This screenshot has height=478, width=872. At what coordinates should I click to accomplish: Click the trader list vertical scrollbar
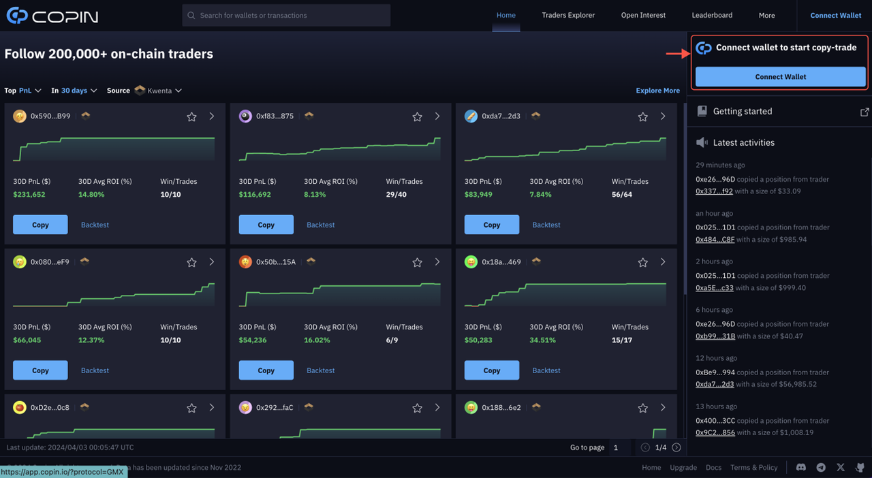684,204
